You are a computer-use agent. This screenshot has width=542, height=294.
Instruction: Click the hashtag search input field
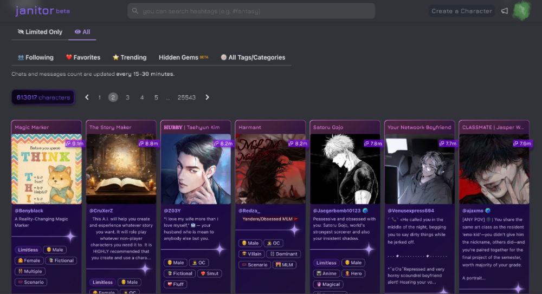tap(255, 11)
